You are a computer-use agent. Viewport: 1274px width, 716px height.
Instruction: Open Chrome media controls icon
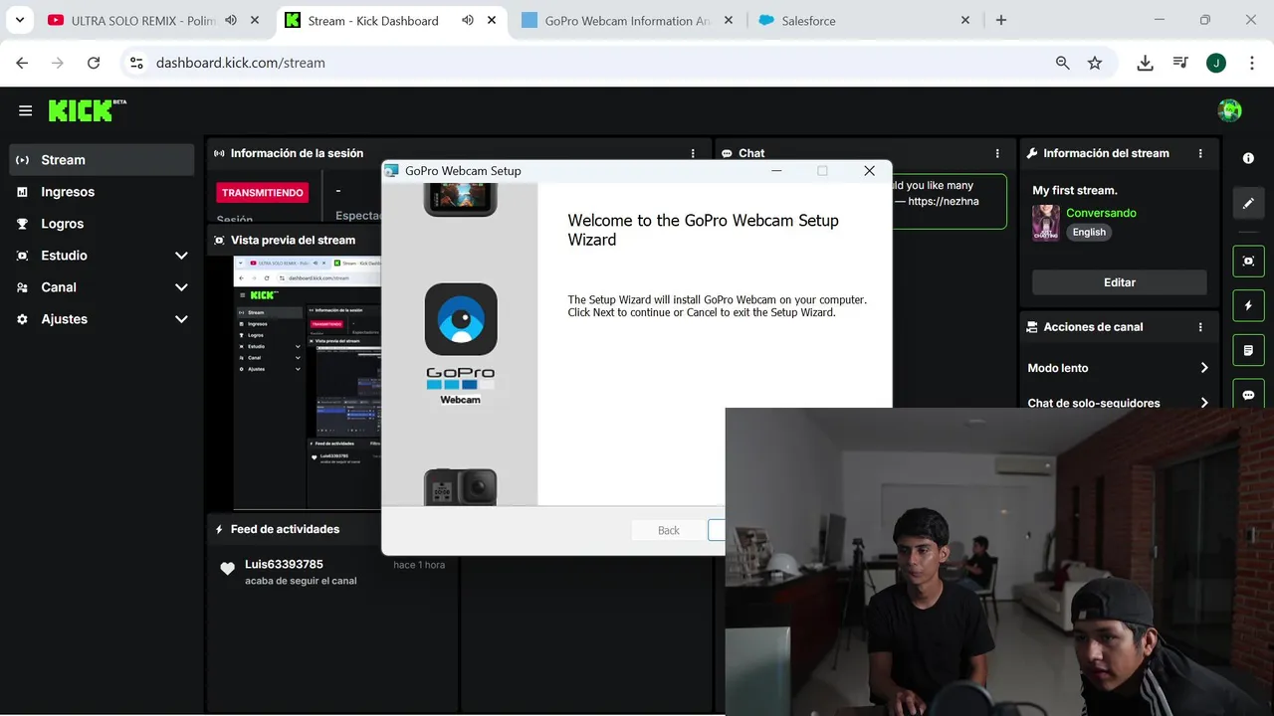pos(1180,63)
